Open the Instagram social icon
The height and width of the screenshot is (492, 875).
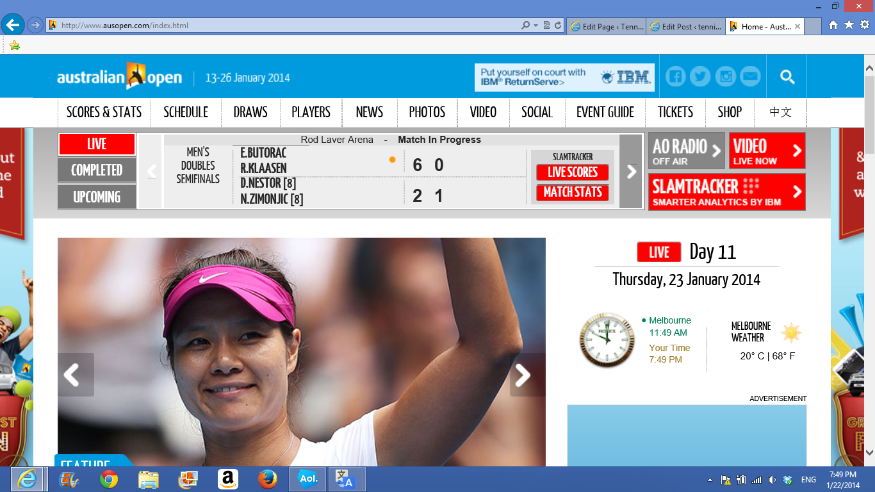(x=726, y=77)
